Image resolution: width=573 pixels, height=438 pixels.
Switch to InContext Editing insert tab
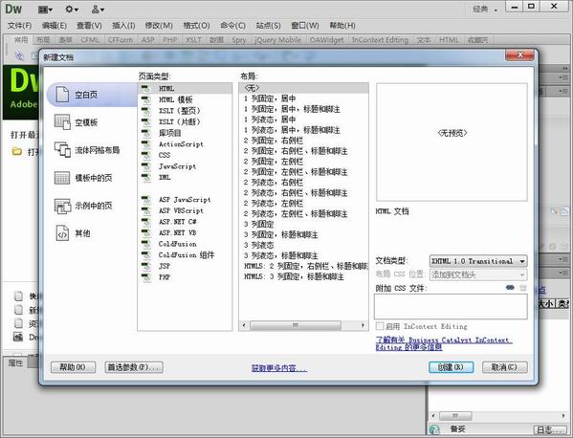380,40
